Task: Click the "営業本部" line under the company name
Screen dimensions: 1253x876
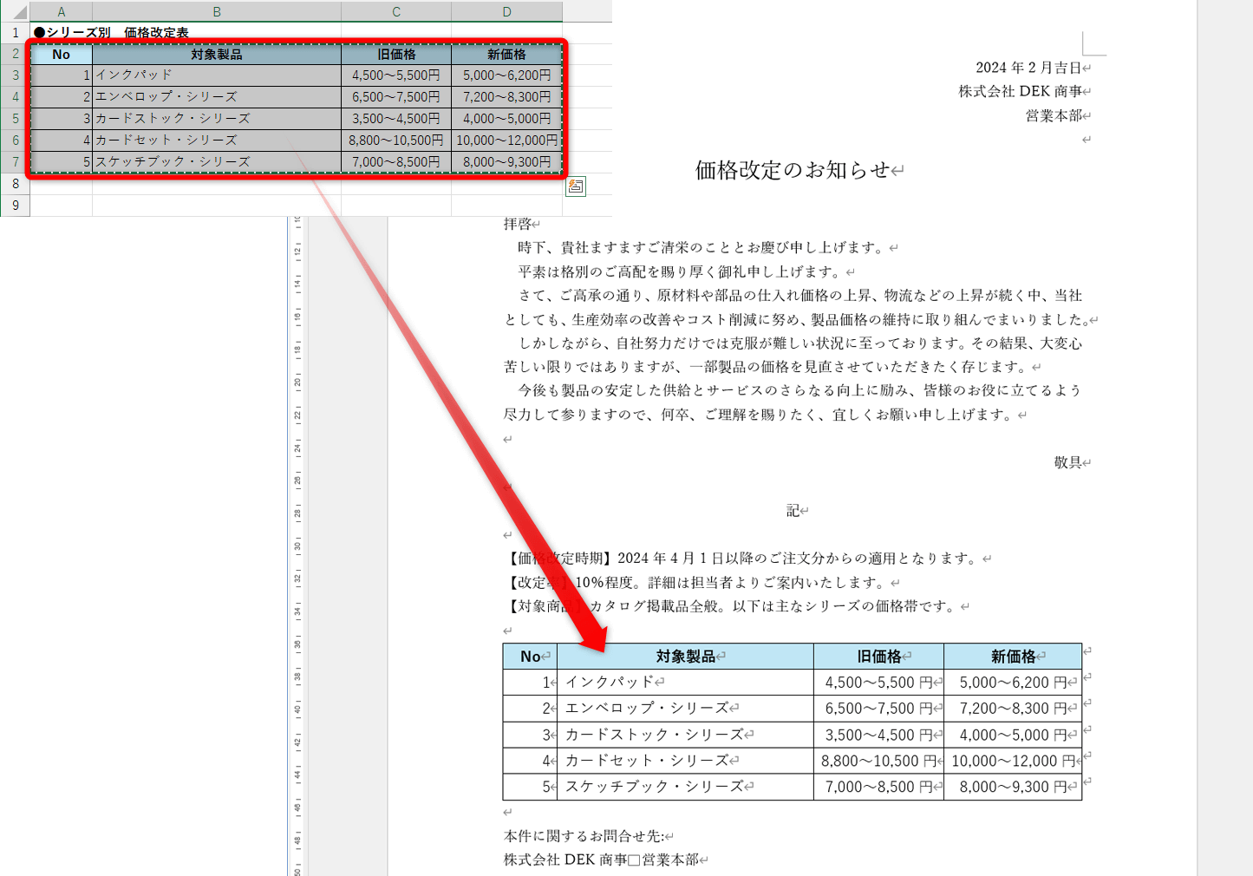Action: click(x=1054, y=115)
